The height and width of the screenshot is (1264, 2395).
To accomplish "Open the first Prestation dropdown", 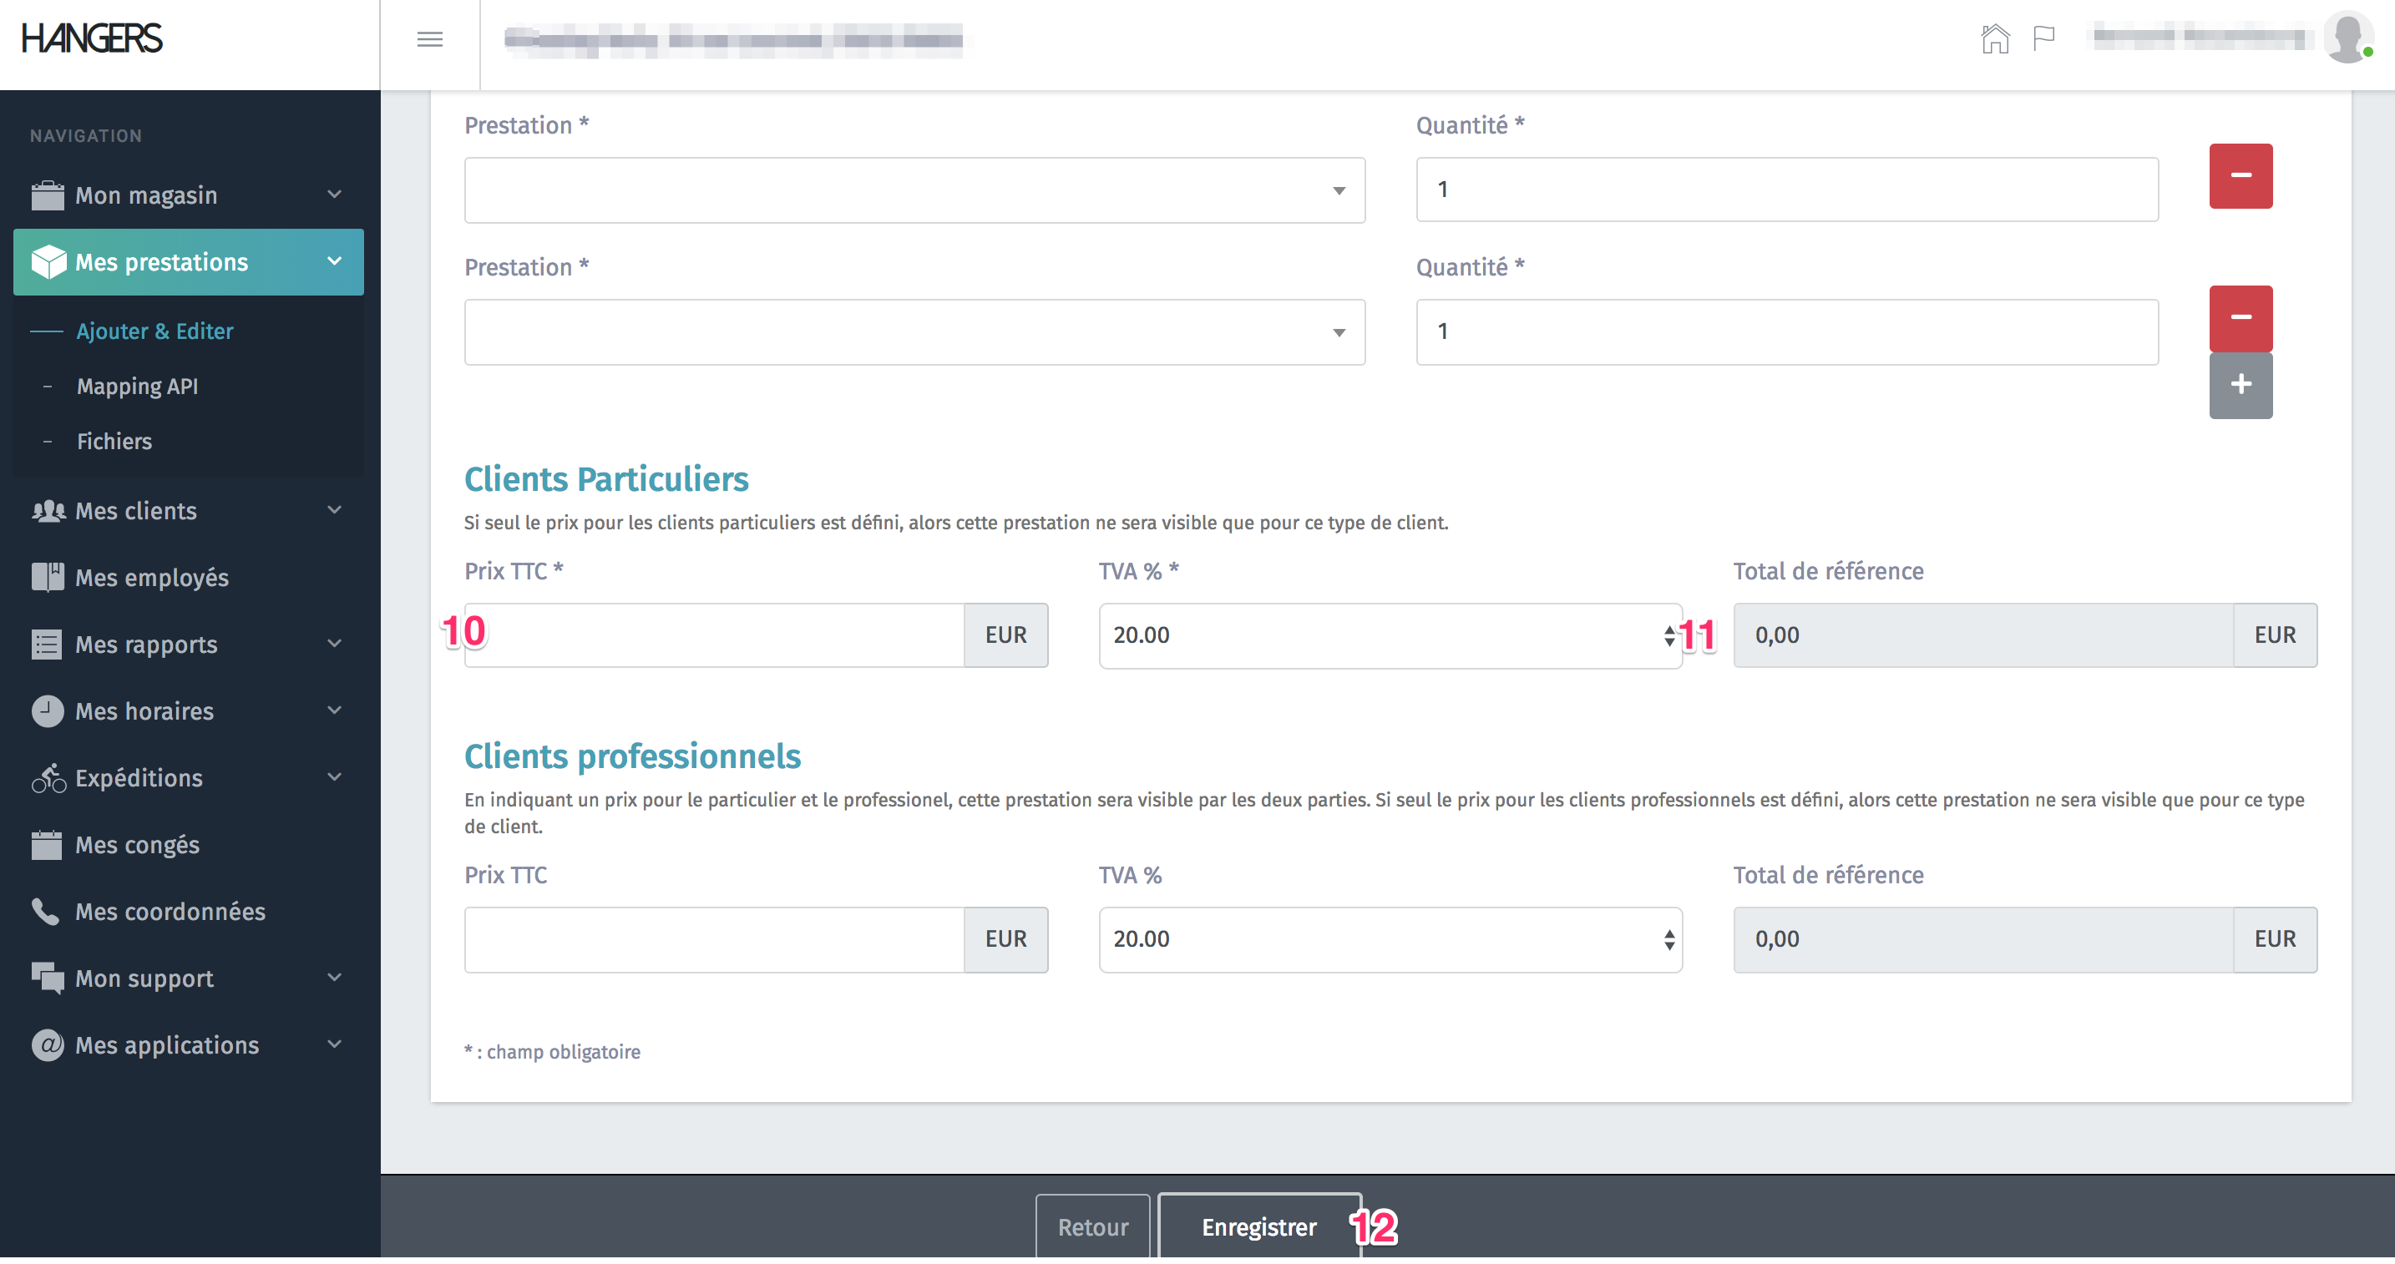I will (x=914, y=190).
